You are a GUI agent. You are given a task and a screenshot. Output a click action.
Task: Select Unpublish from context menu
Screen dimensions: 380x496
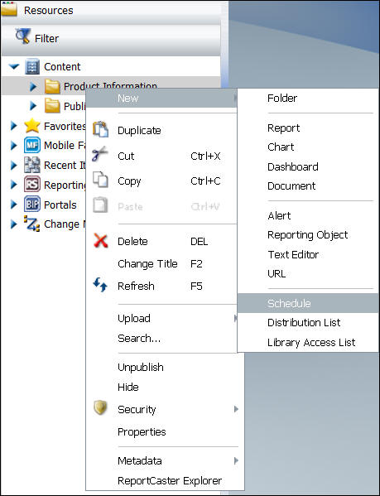(x=141, y=368)
